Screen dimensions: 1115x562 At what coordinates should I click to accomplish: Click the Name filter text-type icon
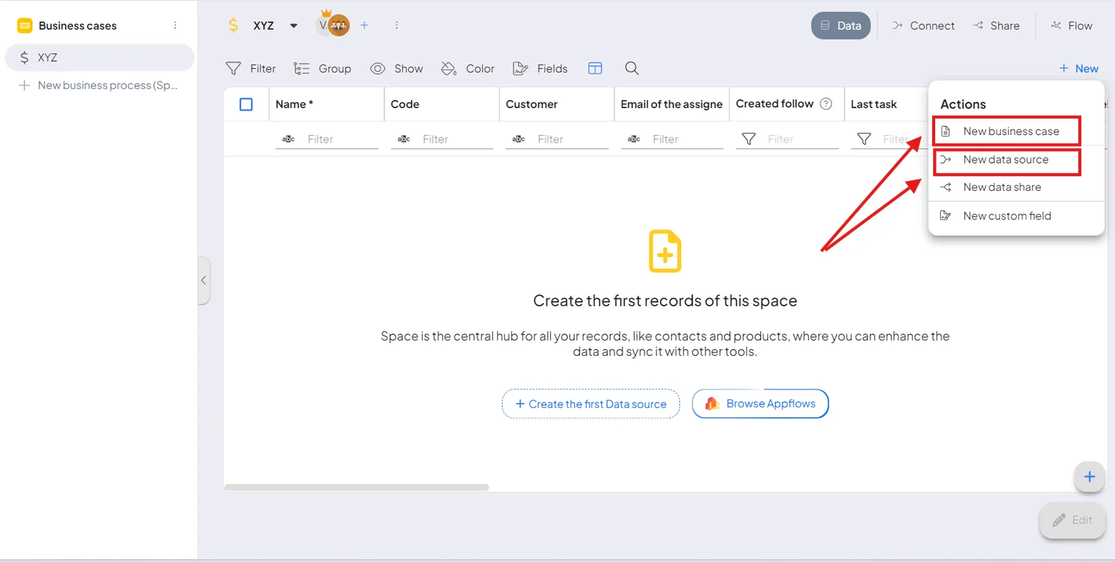(x=289, y=139)
